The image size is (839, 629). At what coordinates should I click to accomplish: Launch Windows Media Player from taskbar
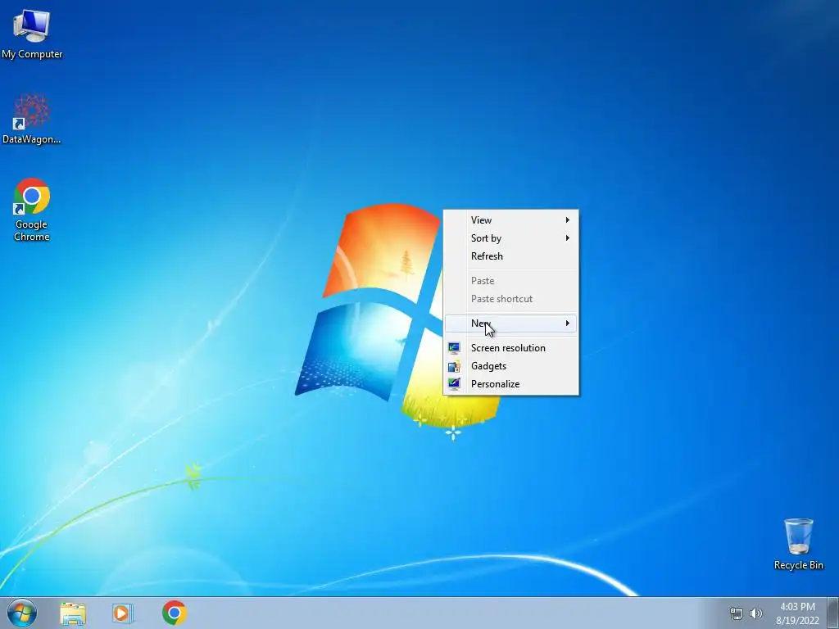[x=123, y=613]
